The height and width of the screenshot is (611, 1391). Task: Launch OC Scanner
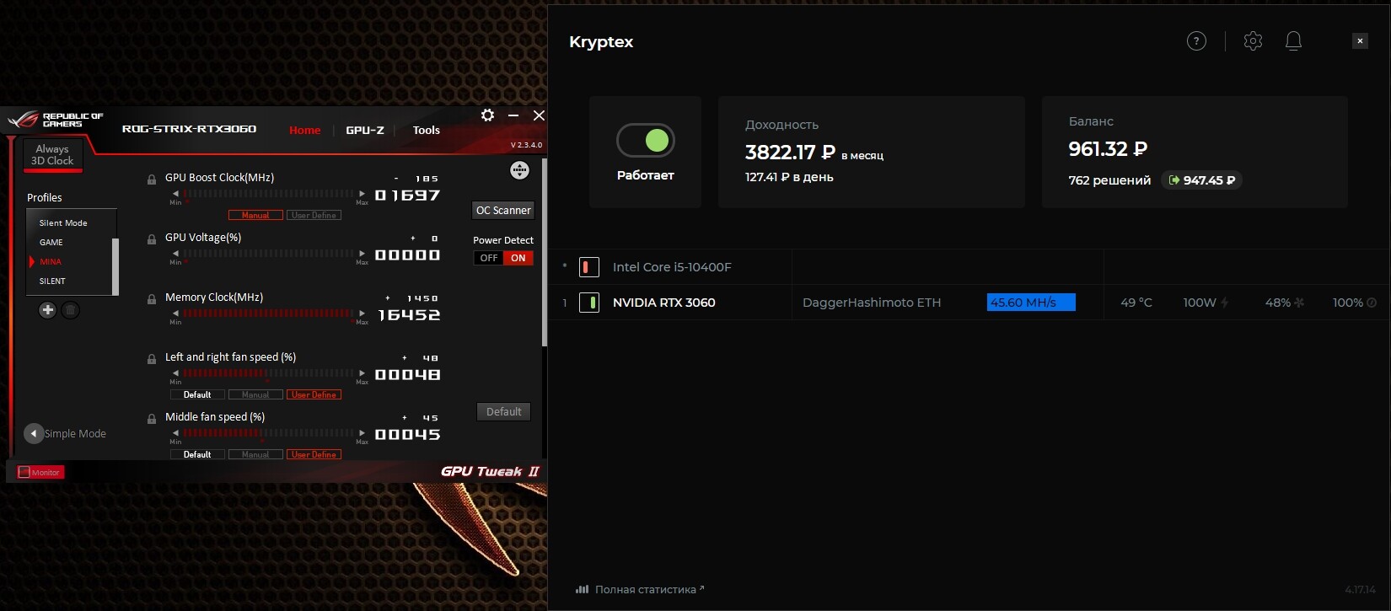pos(503,211)
